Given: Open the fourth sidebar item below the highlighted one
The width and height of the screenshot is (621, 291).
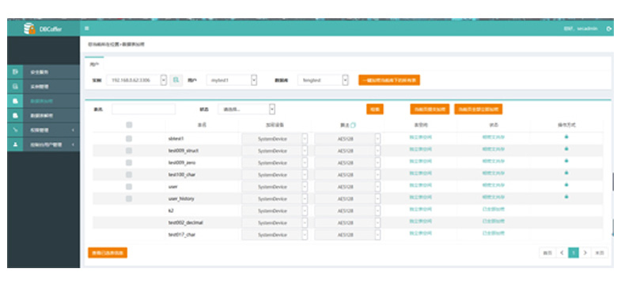Looking at the screenshot, I should click(44, 116).
